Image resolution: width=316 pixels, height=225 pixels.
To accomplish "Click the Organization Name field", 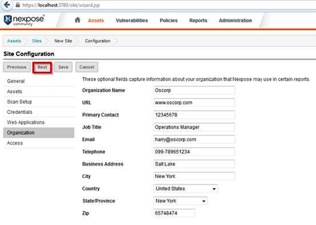I will (x=194, y=90).
